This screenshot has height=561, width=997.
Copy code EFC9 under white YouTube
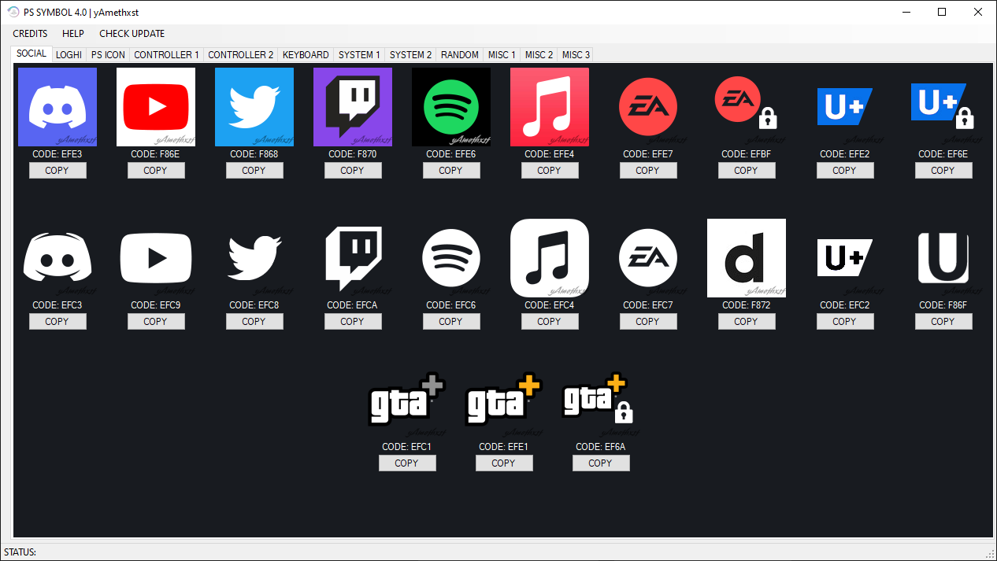click(x=156, y=321)
